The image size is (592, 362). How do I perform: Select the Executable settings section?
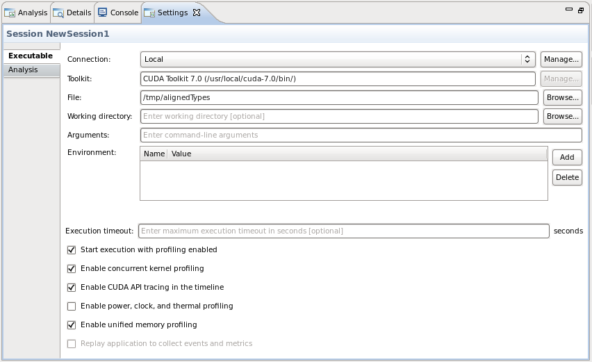[31, 56]
